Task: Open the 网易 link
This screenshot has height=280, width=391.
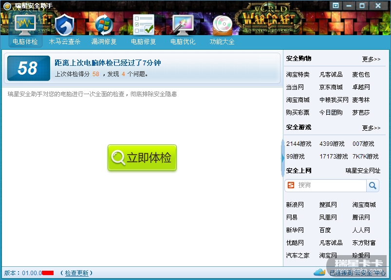Action: click(x=292, y=217)
